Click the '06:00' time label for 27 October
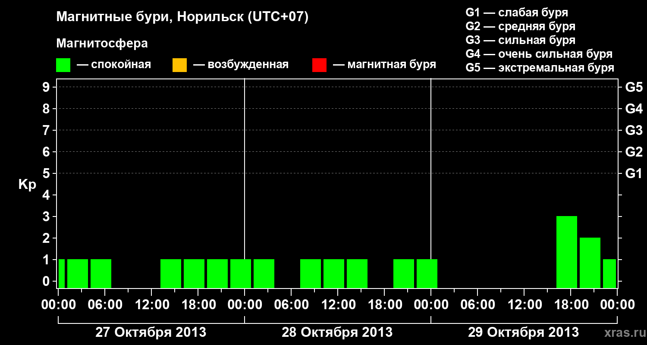The height and width of the screenshot is (345, 647). pos(105,305)
